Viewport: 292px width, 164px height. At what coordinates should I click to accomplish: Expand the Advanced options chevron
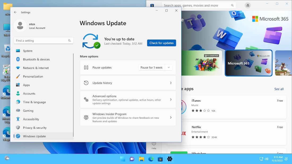click(x=171, y=100)
